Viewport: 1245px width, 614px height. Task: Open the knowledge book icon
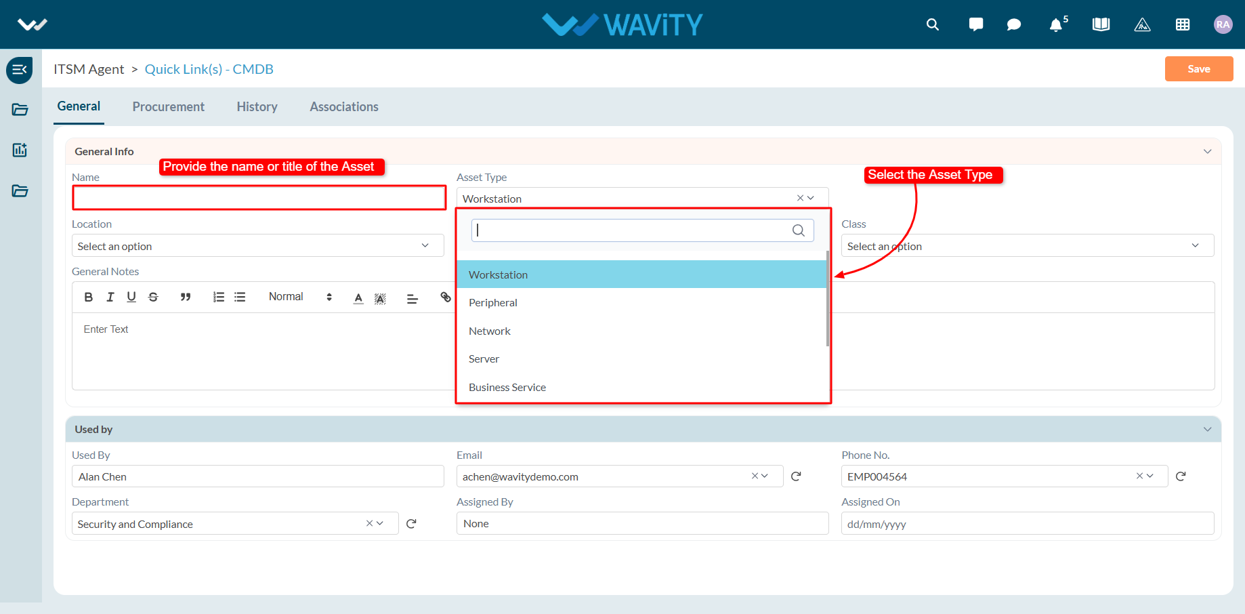pos(1101,25)
